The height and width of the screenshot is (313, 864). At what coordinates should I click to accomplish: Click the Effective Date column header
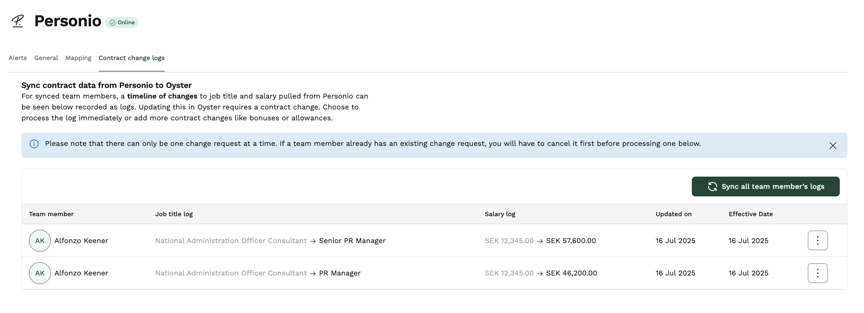750,214
